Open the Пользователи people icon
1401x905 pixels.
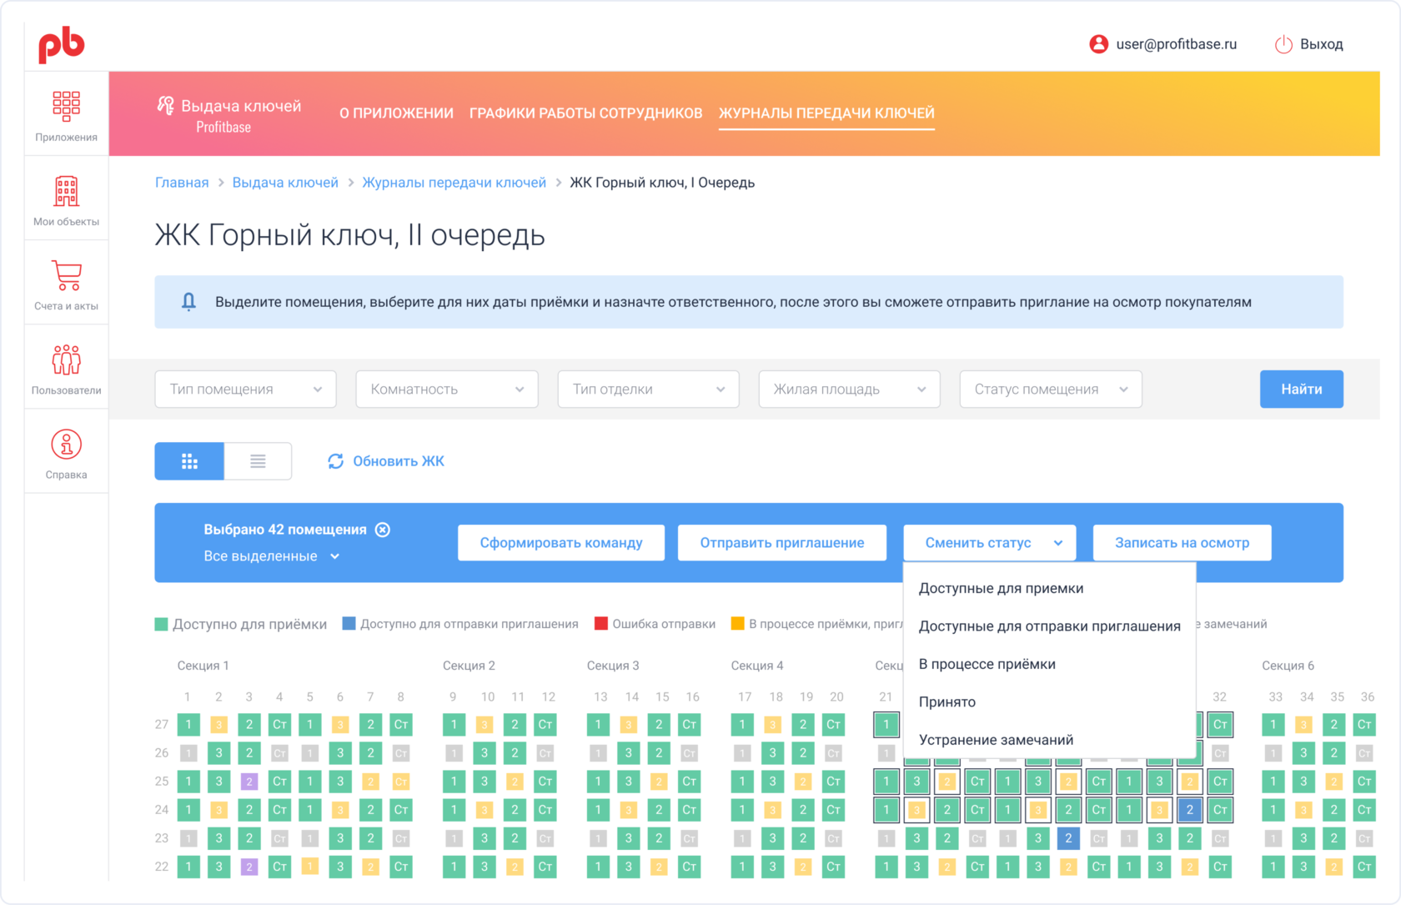[x=66, y=359]
